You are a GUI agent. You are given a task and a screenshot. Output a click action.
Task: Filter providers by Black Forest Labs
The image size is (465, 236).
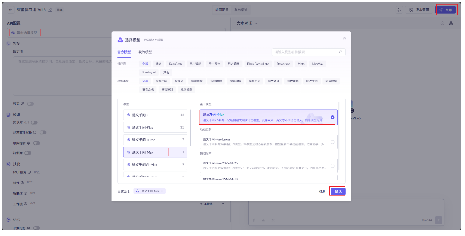click(x=258, y=64)
